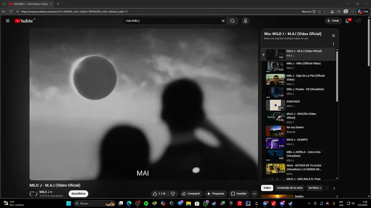
Task: Open Edge favorites list icon
Action: tap(339, 12)
